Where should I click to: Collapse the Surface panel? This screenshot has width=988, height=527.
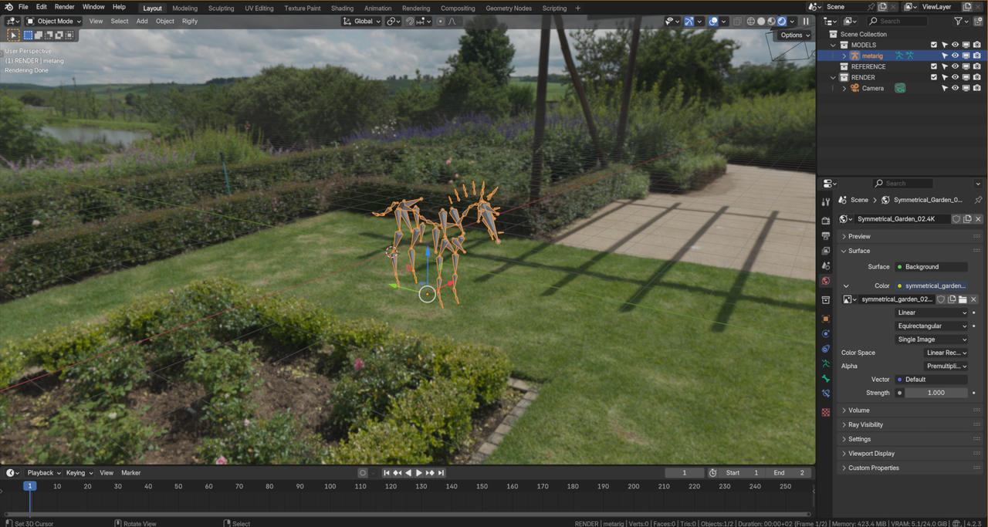(910, 251)
